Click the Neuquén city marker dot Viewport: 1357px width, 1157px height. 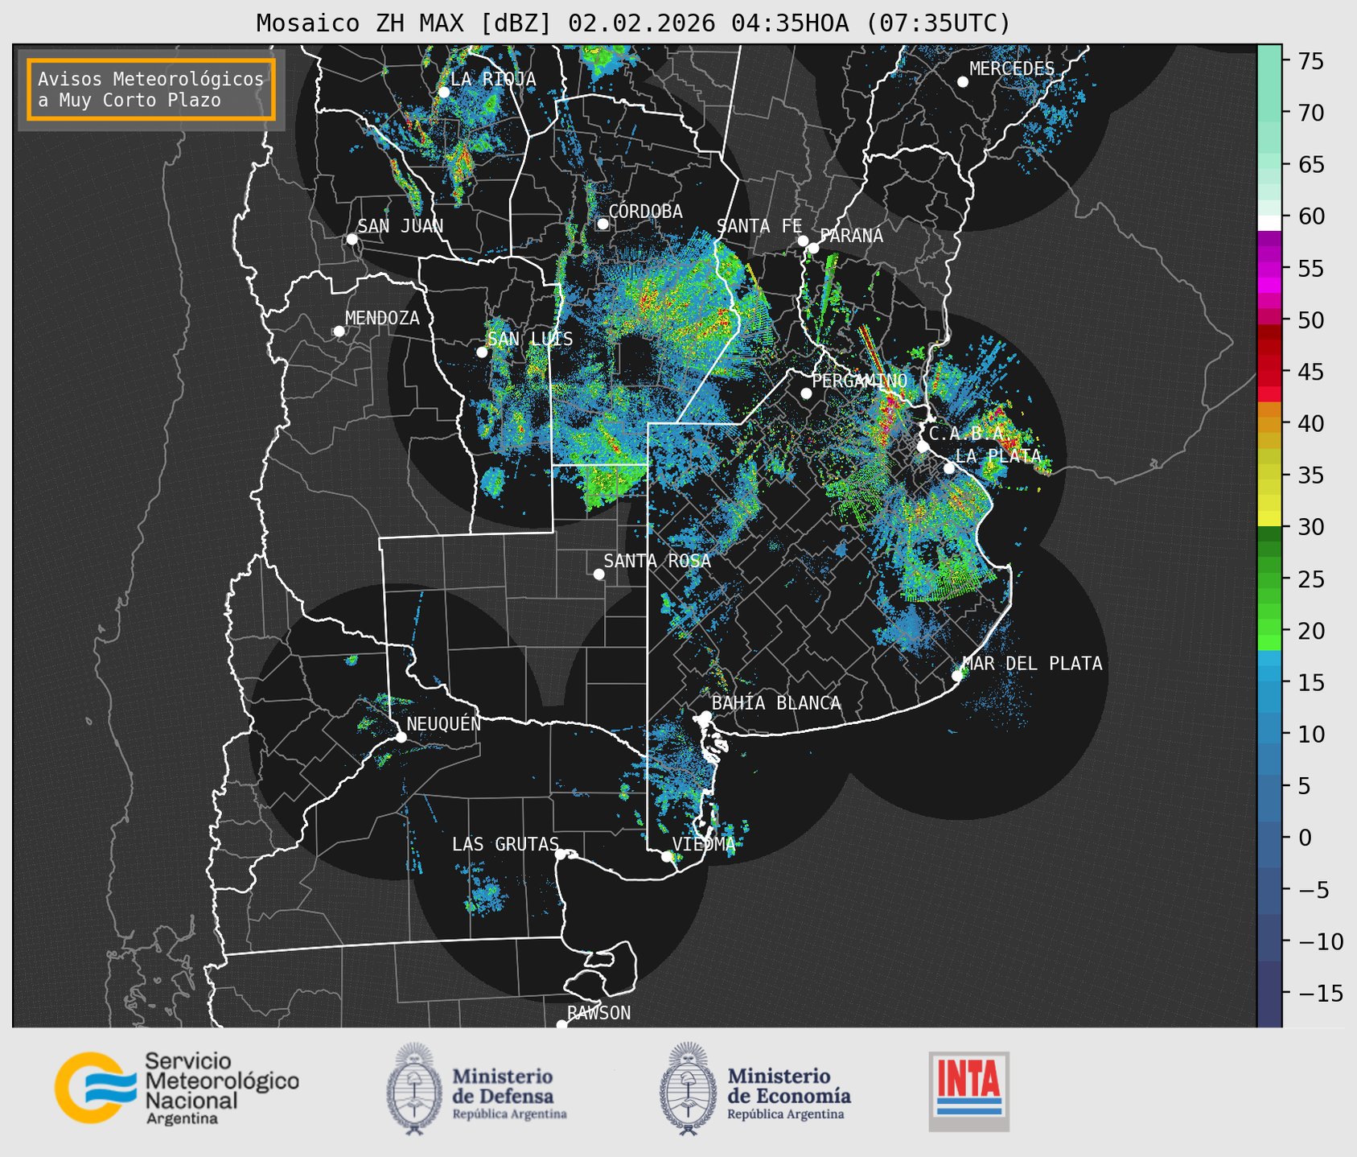401,737
